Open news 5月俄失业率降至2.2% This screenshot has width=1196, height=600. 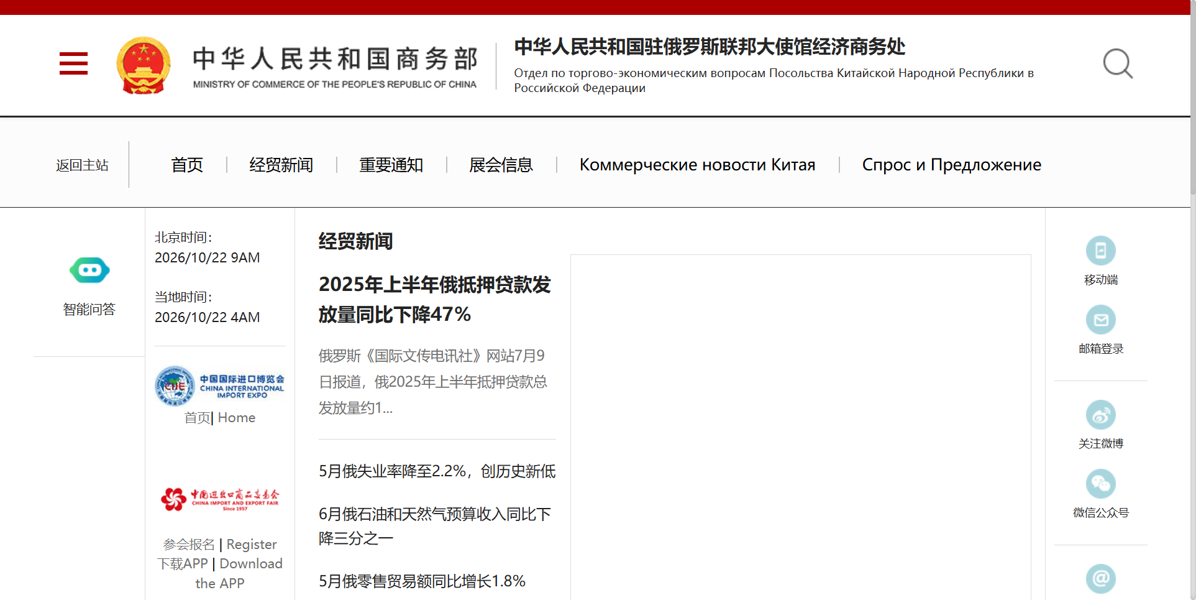(x=437, y=471)
